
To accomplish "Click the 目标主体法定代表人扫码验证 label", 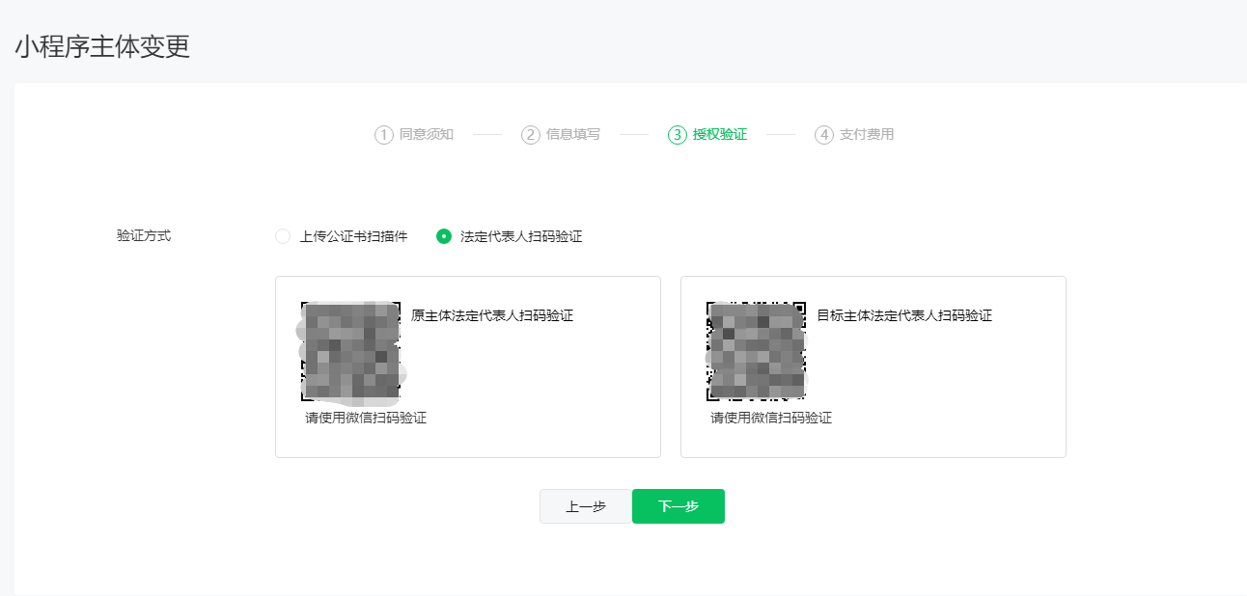I will click(904, 315).
